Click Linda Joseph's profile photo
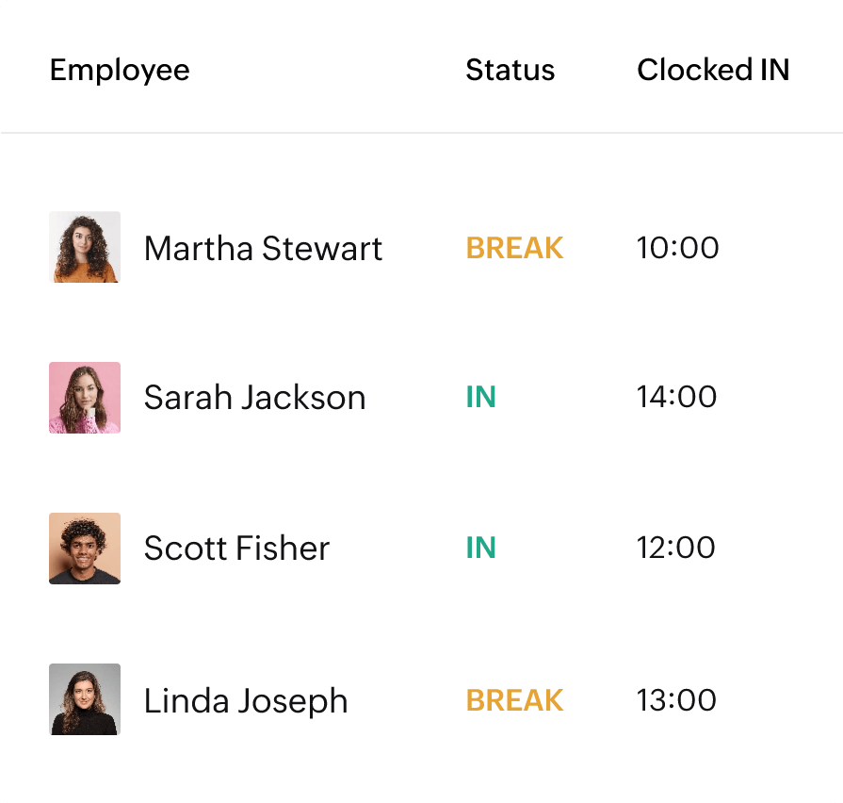The image size is (843, 803). click(x=84, y=699)
